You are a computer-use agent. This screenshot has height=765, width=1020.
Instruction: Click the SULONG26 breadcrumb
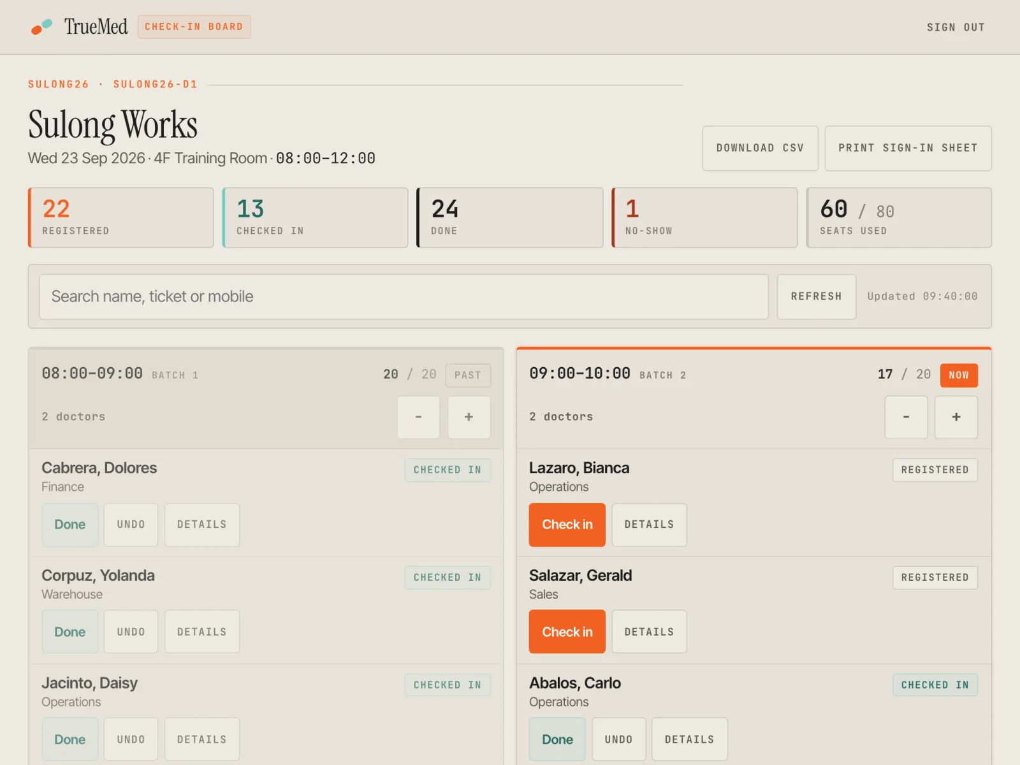coord(59,84)
